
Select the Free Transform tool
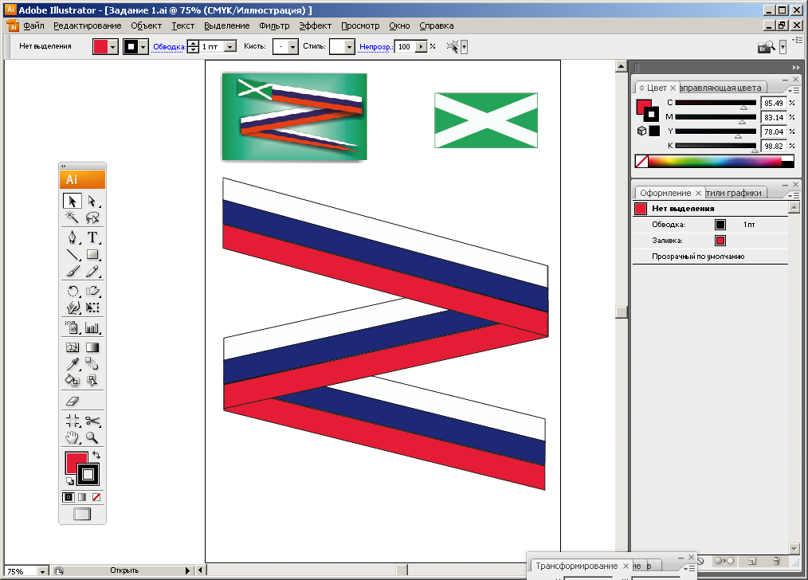(x=92, y=308)
